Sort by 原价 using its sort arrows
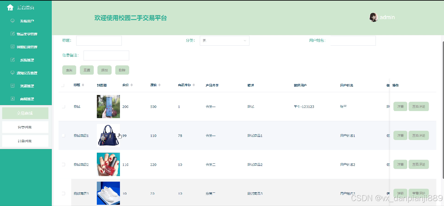The width and height of the screenshot is (444, 206). pyautogui.click(x=159, y=85)
